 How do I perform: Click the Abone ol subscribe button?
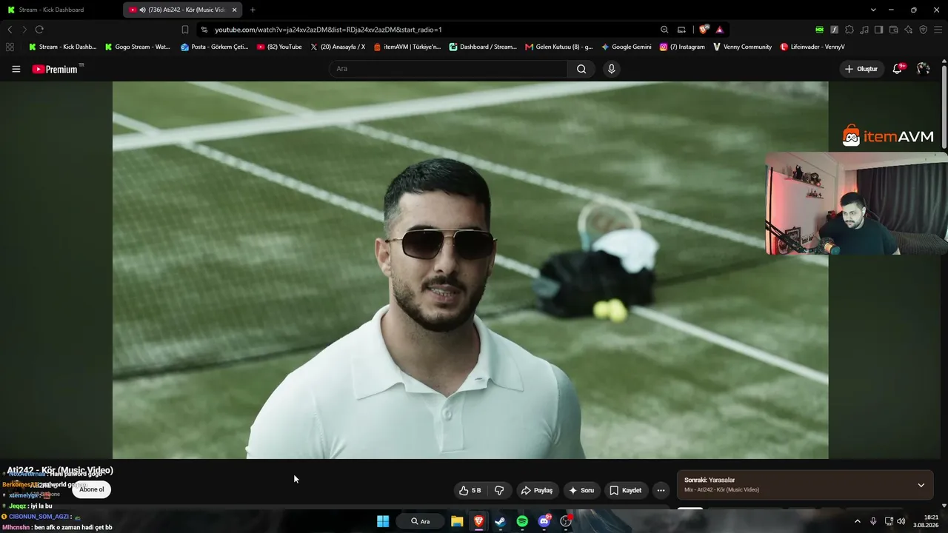(92, 489)
